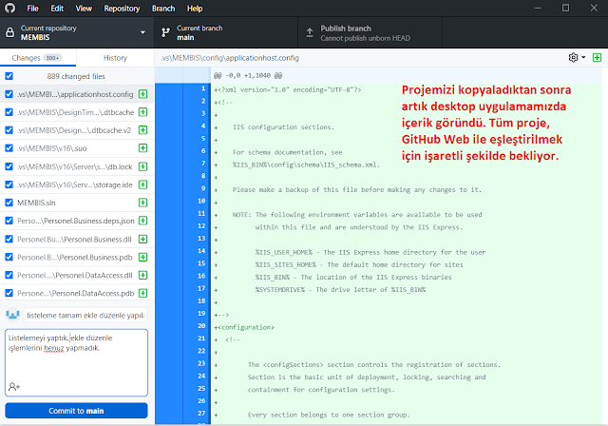Click the Publish branch button
Viewport: 608px width, 426px height.
[370, 32]
